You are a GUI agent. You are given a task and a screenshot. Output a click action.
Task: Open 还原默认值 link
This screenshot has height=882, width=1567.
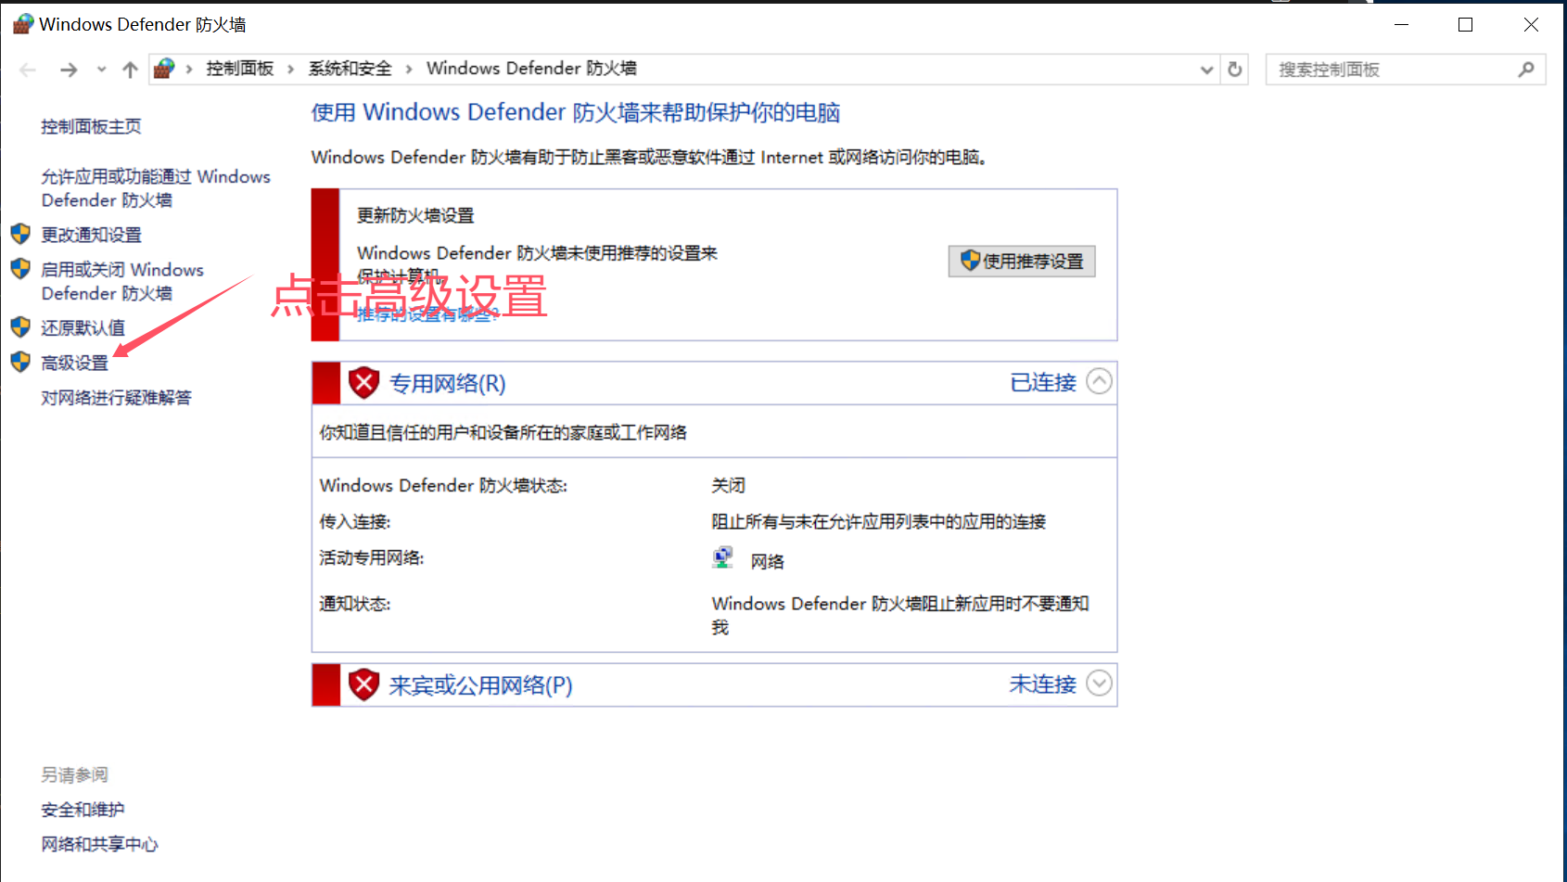83,327
